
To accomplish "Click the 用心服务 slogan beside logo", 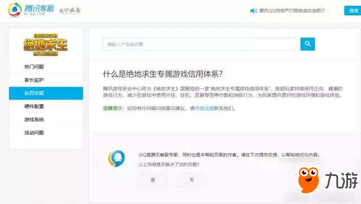I will (70, 10).
